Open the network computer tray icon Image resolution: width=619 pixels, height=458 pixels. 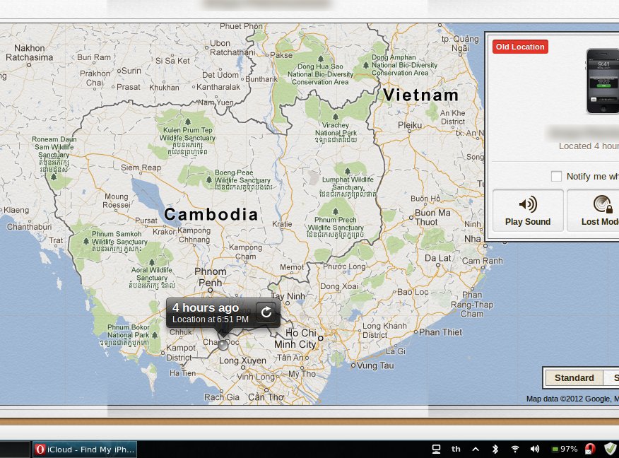[x=436, y=449]
